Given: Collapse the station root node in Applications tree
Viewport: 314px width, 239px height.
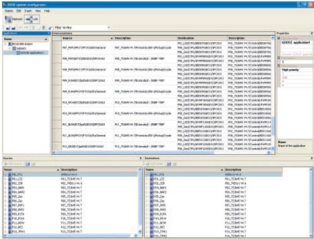Looking at the screenshot, I should click(x=6, y=44).
